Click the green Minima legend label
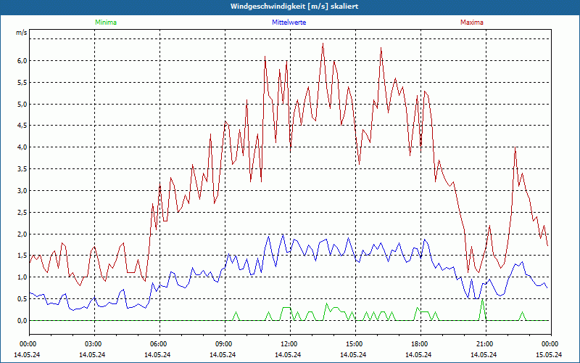 pyautogui.click(x=106, y=23)
